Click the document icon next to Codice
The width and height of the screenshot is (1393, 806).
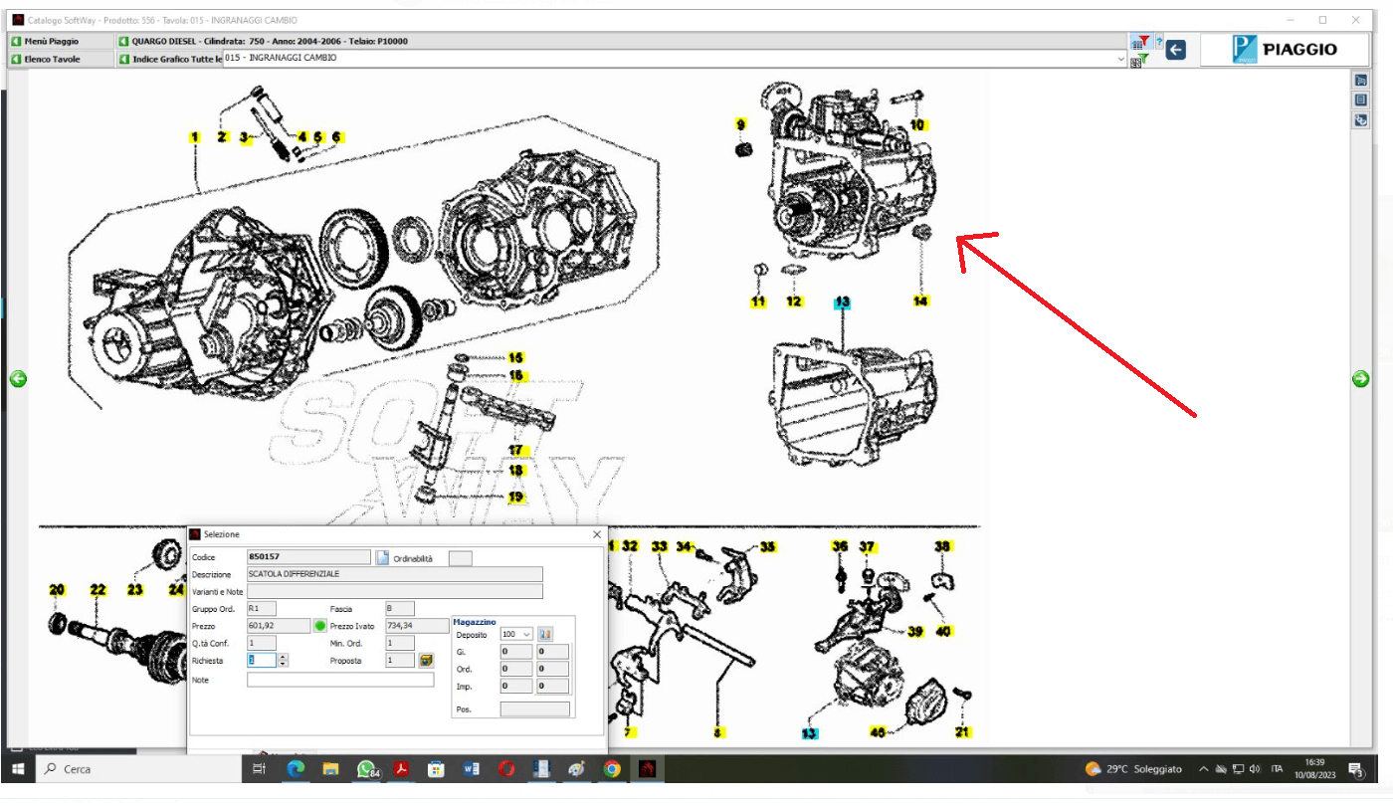382,558
